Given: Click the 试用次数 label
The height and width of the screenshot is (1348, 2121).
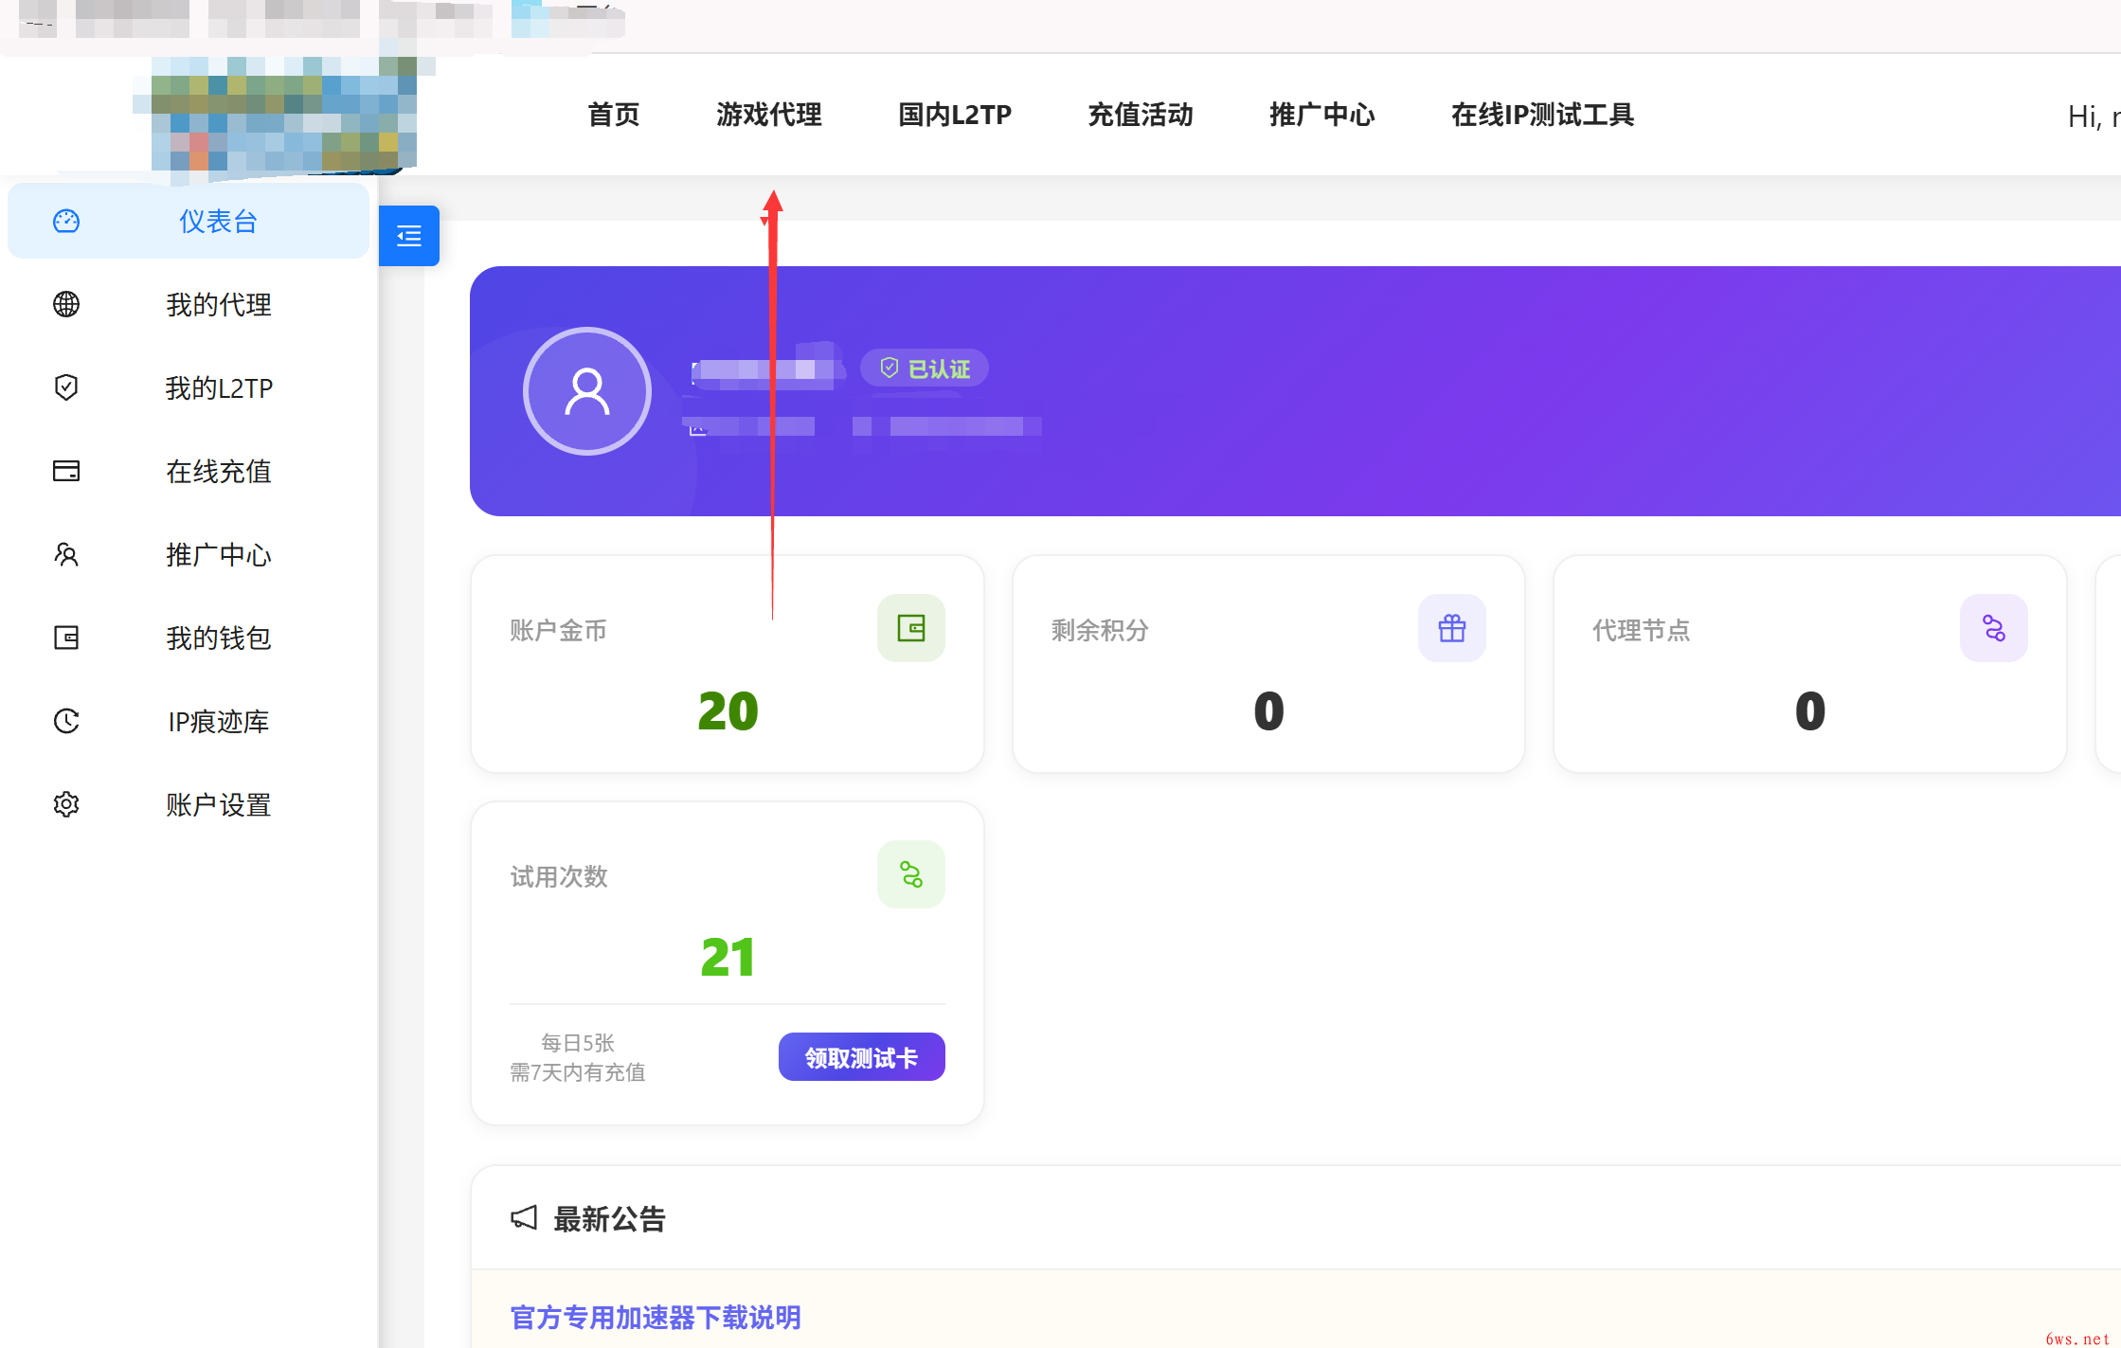Looking at the screenshot, I should click(x=558, y=876).
